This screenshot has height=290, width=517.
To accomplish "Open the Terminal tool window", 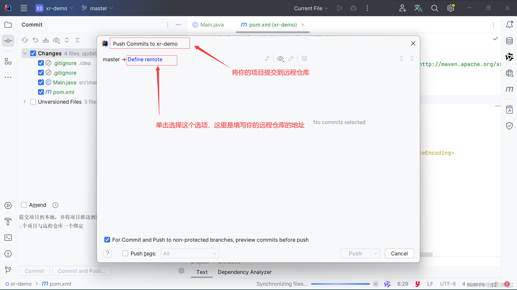I will (8, 238).
